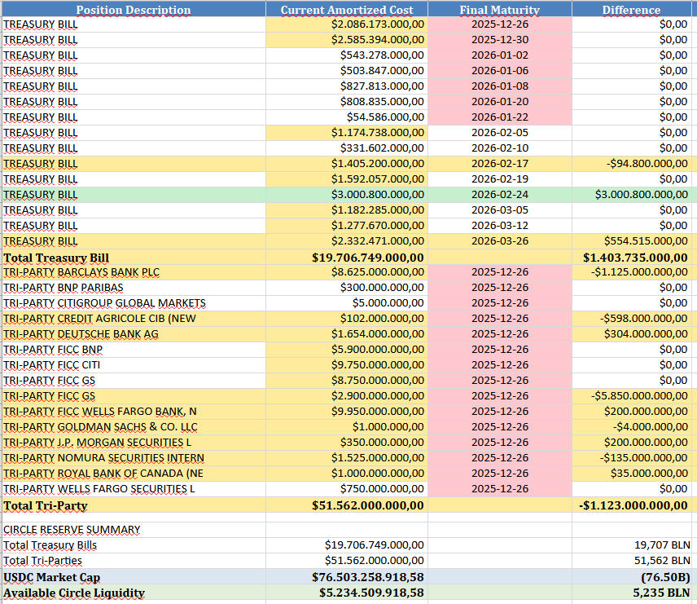
Task: Click TRI-PARTY WELLS FARGO SECURITIES cell
Action: 134,489
